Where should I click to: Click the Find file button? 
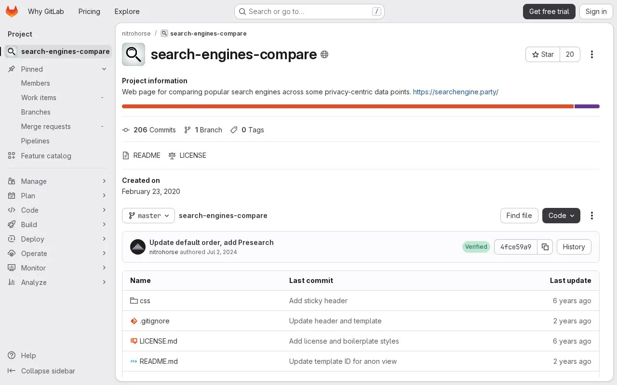point(519,216)
